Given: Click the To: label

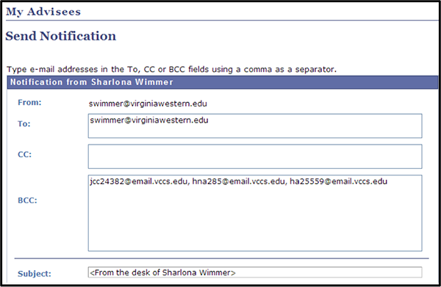Looking at the screenshot, I should click(24, 124).
